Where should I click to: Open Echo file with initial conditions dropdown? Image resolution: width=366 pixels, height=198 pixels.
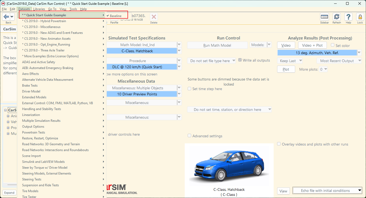point(327,191)
